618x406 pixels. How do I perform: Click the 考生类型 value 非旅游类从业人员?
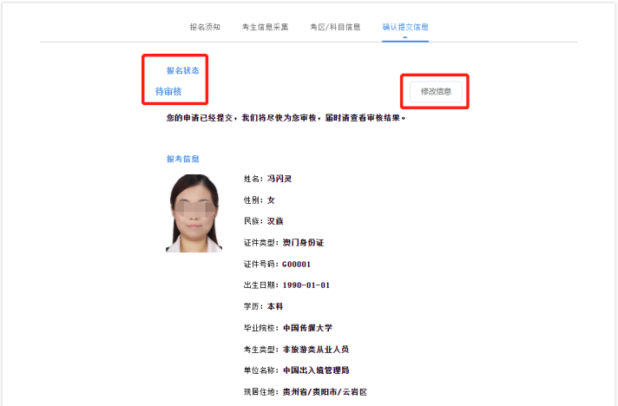click(316, 350)
